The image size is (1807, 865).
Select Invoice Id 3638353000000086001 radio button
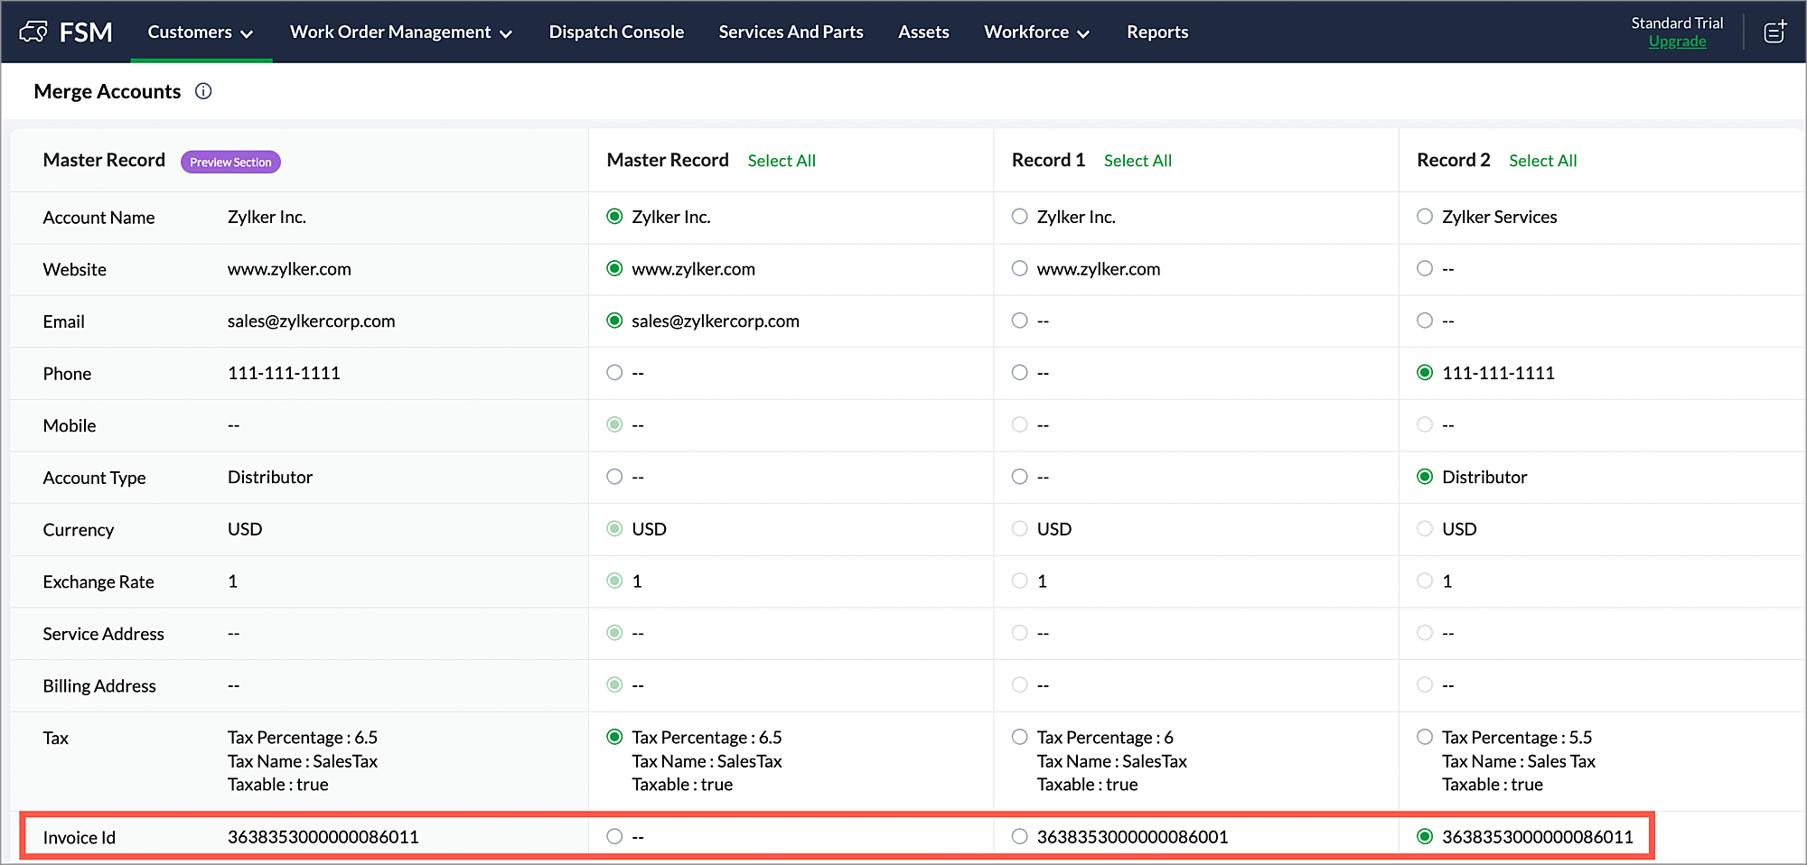[x=1020, y=836]
